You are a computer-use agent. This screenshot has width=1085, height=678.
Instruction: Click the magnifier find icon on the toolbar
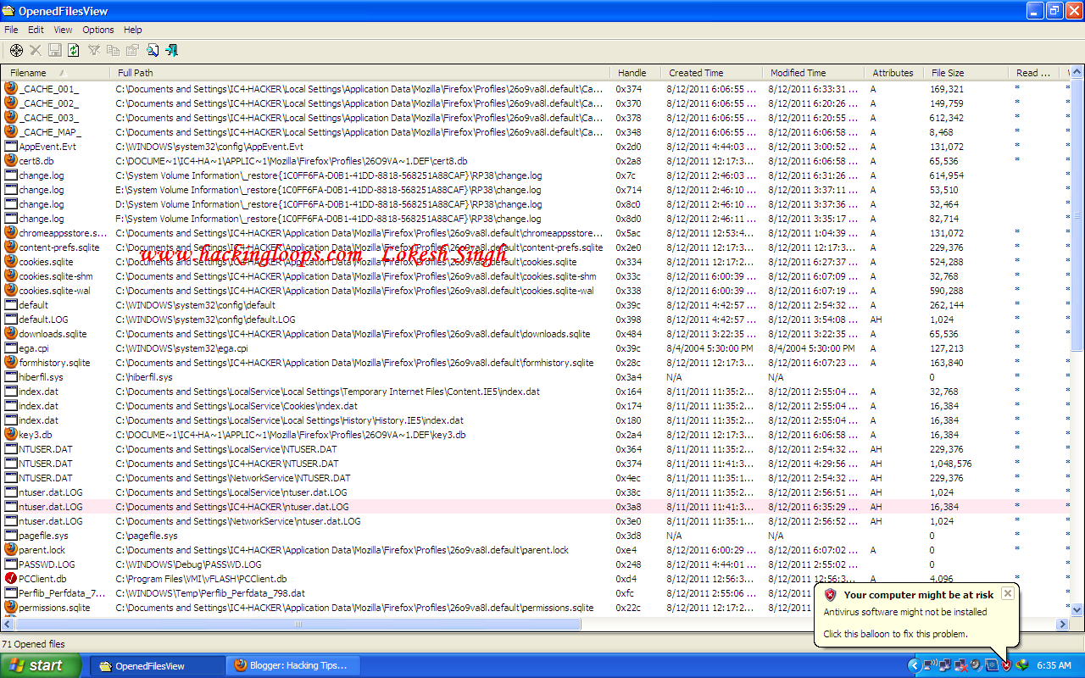[153, 50]
